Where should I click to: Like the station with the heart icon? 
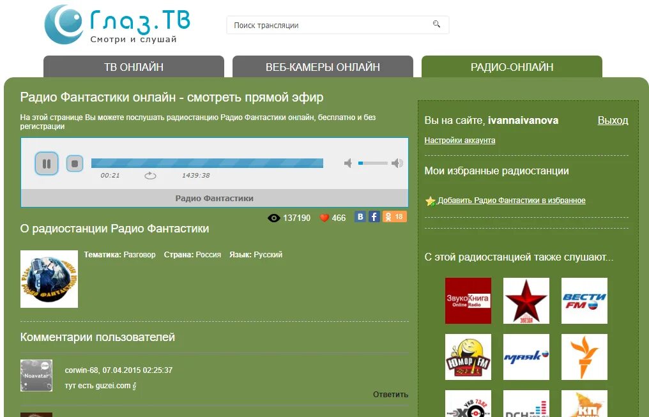point(324,218)
